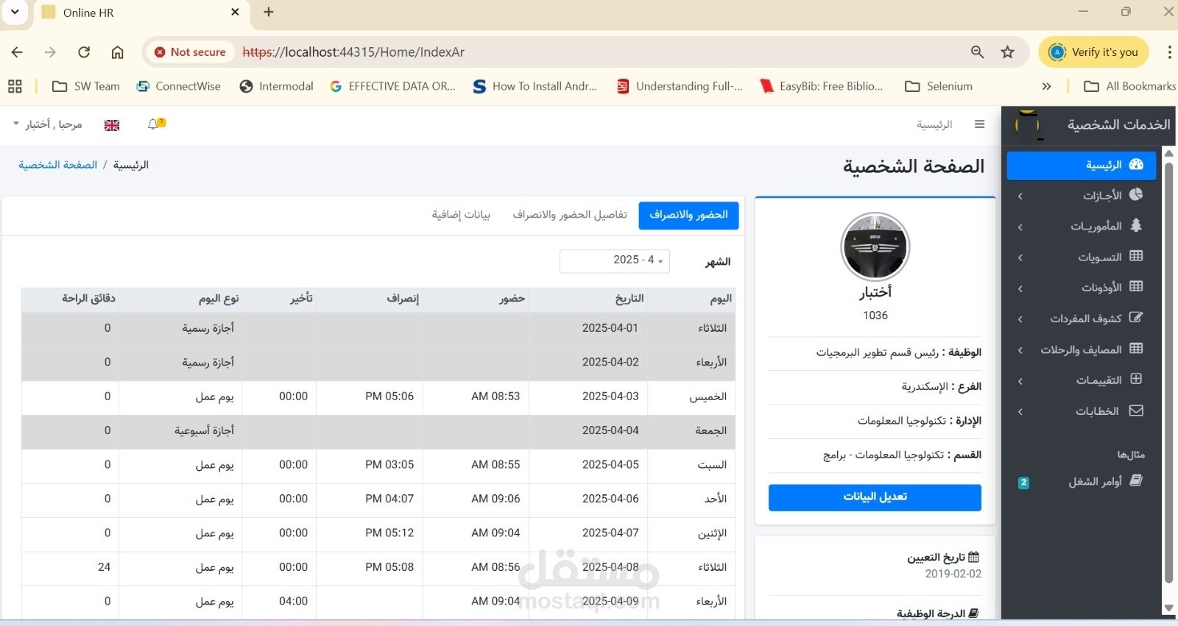Open the tab search dropdown arrow

click(15, 12)
